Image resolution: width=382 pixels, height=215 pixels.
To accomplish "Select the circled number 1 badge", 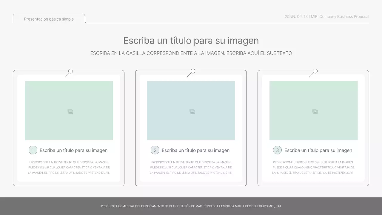I will [x=33, y=150].
